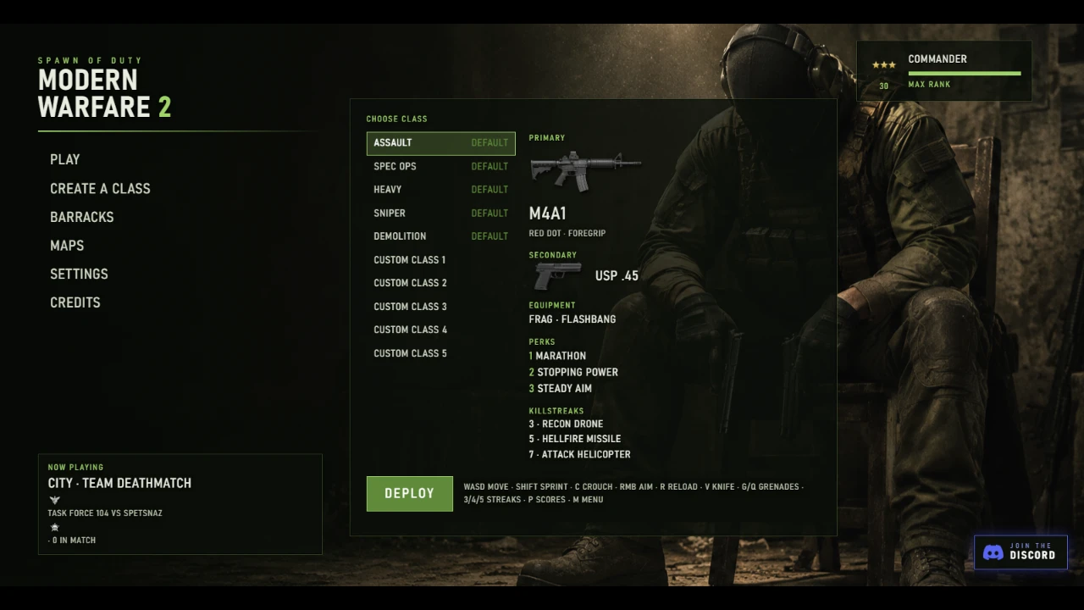Go to the Barracks menu

point(82,217)
